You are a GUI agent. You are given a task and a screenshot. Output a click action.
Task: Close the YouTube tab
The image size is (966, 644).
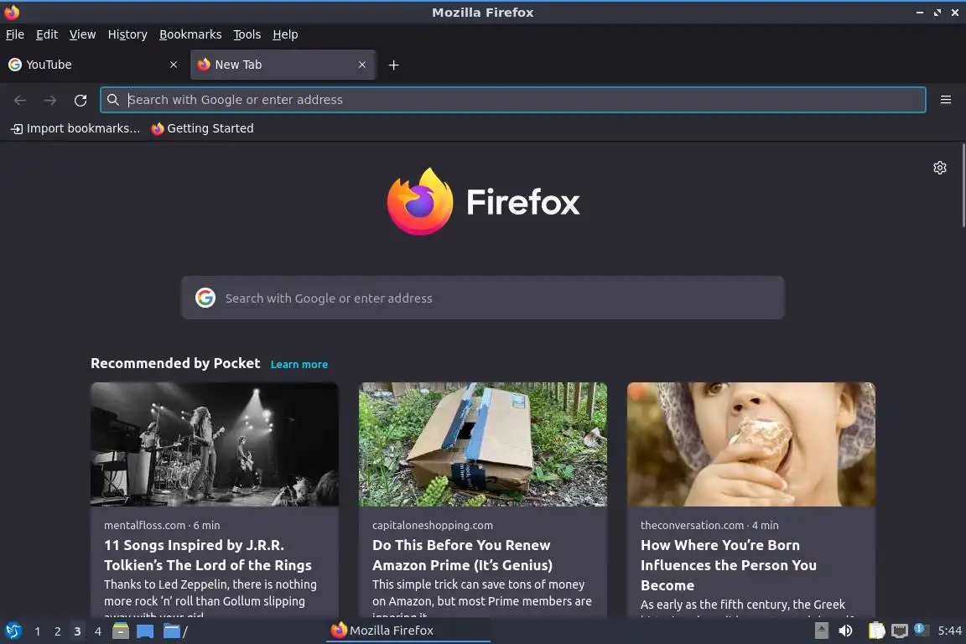[174, 65]
